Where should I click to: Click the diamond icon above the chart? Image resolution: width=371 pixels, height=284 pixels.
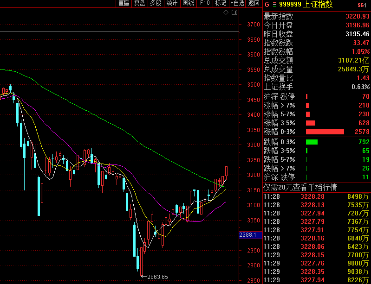(x=226, y=12)
